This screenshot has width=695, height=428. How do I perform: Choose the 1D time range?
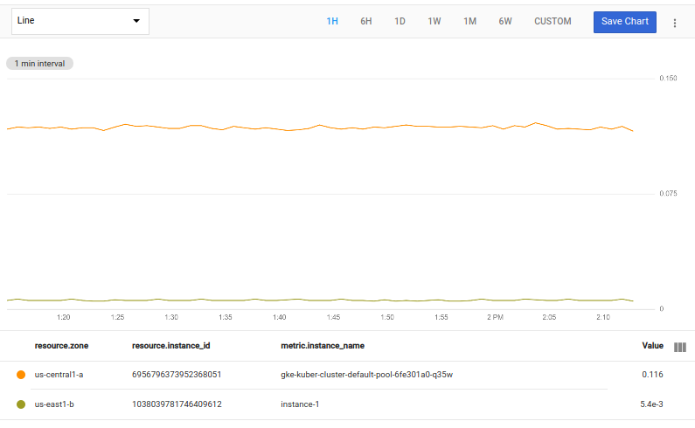click(400, 22)
